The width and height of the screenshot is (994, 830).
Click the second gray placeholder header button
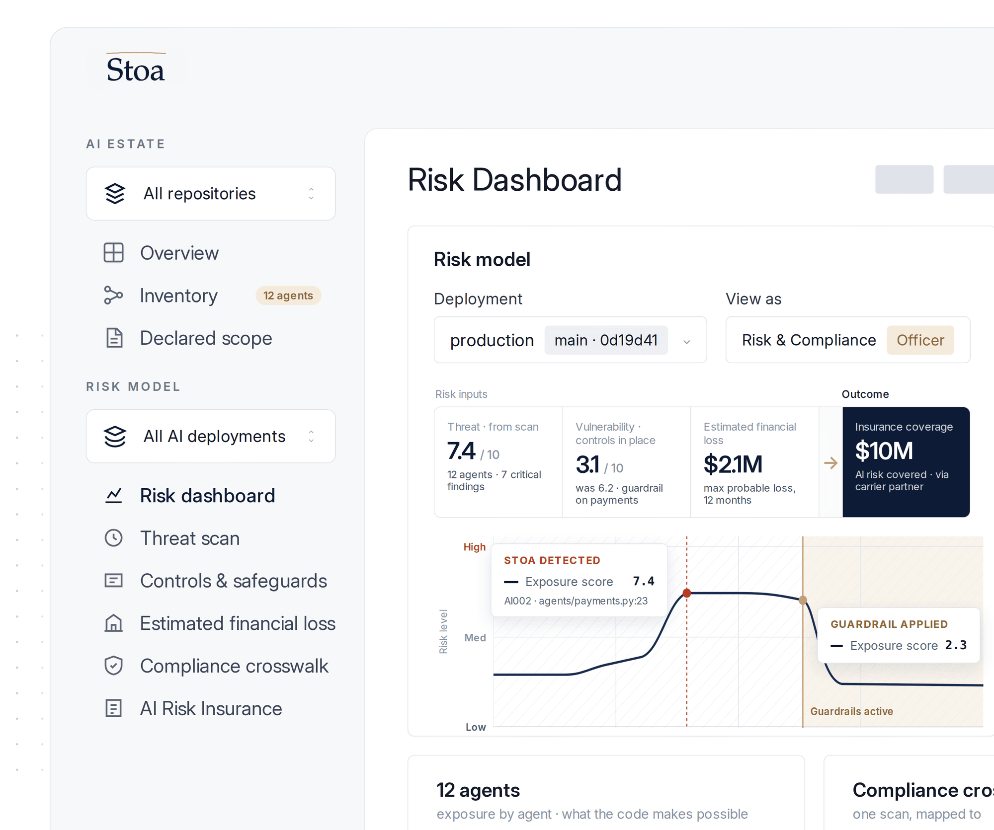[x=969, y=179]
